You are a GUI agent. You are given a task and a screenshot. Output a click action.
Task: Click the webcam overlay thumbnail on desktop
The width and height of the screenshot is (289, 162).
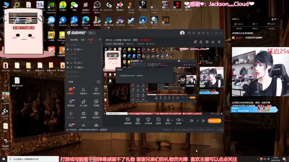(x=260, y=72)
